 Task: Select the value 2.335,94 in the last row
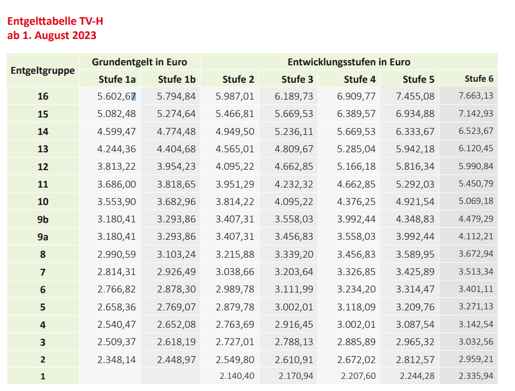tap(476, 376)
